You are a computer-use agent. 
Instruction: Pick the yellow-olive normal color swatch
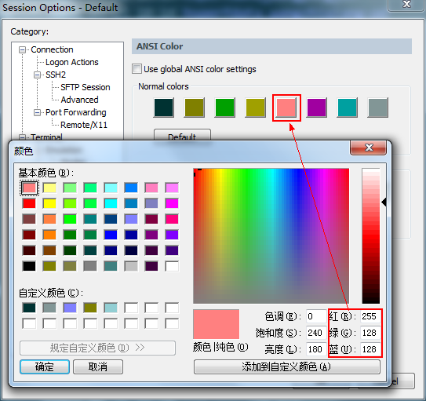[x=255, y=108]
